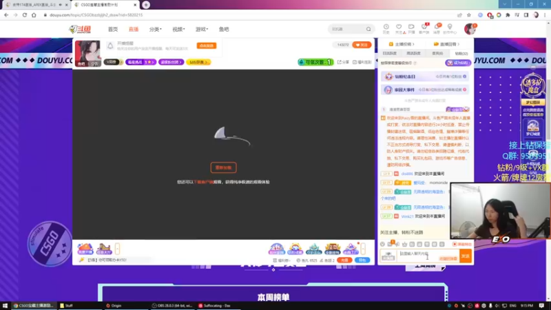Open the yellow diamond fan badge

[198, 62]
